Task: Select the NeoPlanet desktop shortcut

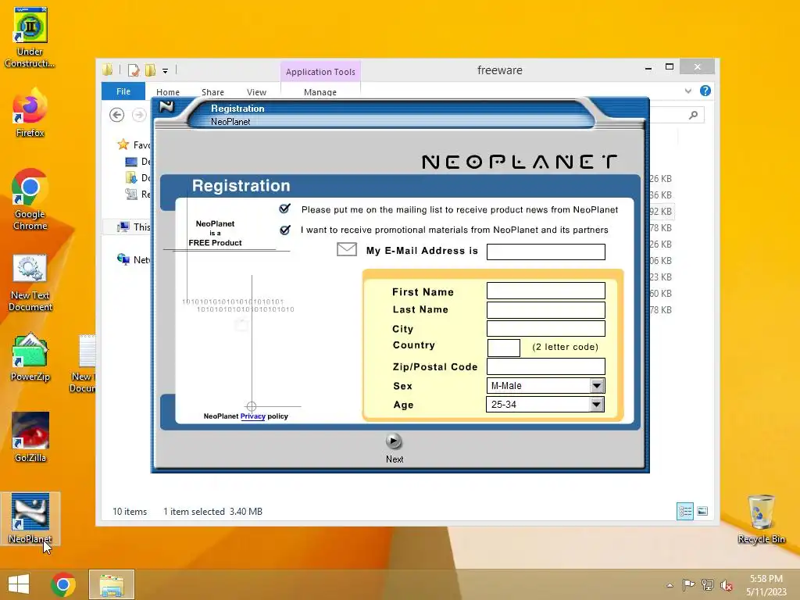Action: [30, 519]
